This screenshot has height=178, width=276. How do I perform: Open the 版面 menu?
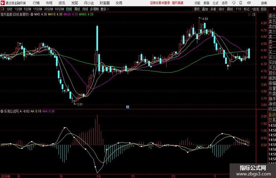[x=206, y=3]
